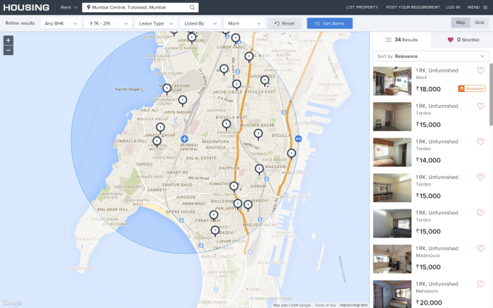Click Refine results label
This screenshot has width=493, height=308.
coord(20,23)
